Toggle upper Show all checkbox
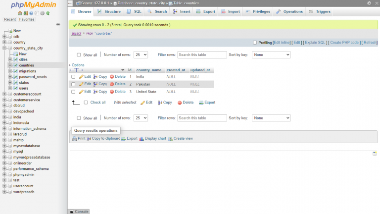380x214 pixels. pos(79,55)
